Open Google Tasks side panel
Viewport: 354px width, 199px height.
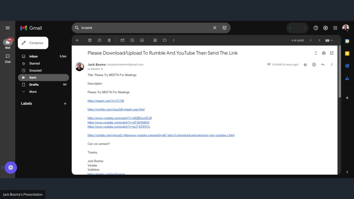coord(347,66)
